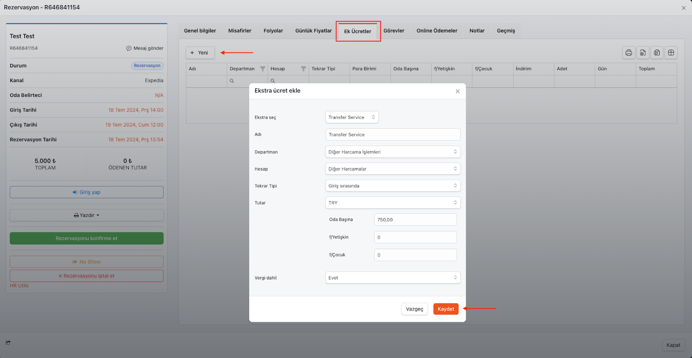Expand the Departman dropdown in dialog

click(x=392, y=152)
